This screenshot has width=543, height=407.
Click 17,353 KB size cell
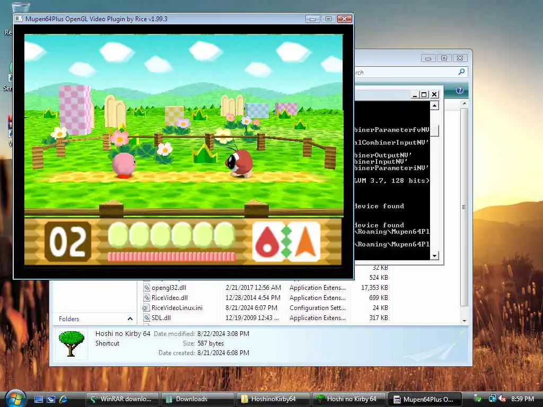tap(374, 288)
